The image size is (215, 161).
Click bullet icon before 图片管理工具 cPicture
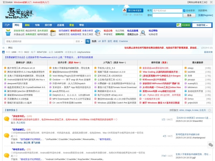click(x=5, y=68)
